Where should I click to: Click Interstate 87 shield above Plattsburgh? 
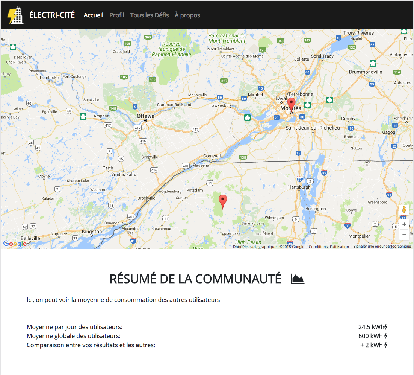(299, 179)
